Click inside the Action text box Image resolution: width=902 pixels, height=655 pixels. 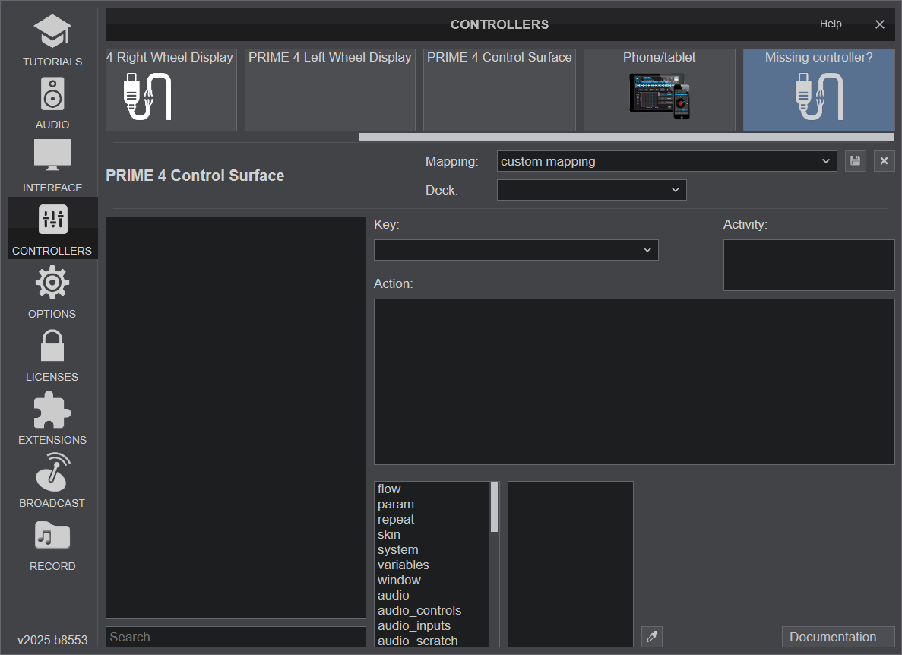[x=634, y=381]
